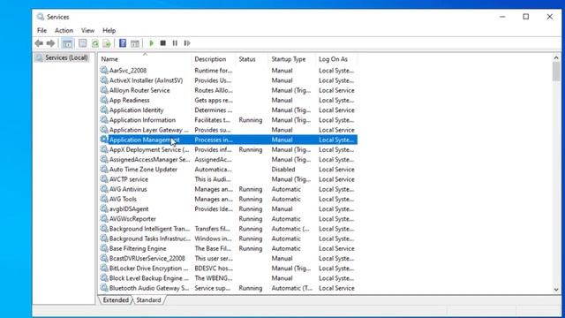Click the gear icon beside App Readiness
The image size is (565, 318).
[x=104, y=100]
